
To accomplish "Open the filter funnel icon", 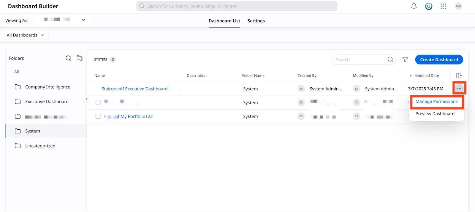I will pyautogui.click(x=405, y=60).
